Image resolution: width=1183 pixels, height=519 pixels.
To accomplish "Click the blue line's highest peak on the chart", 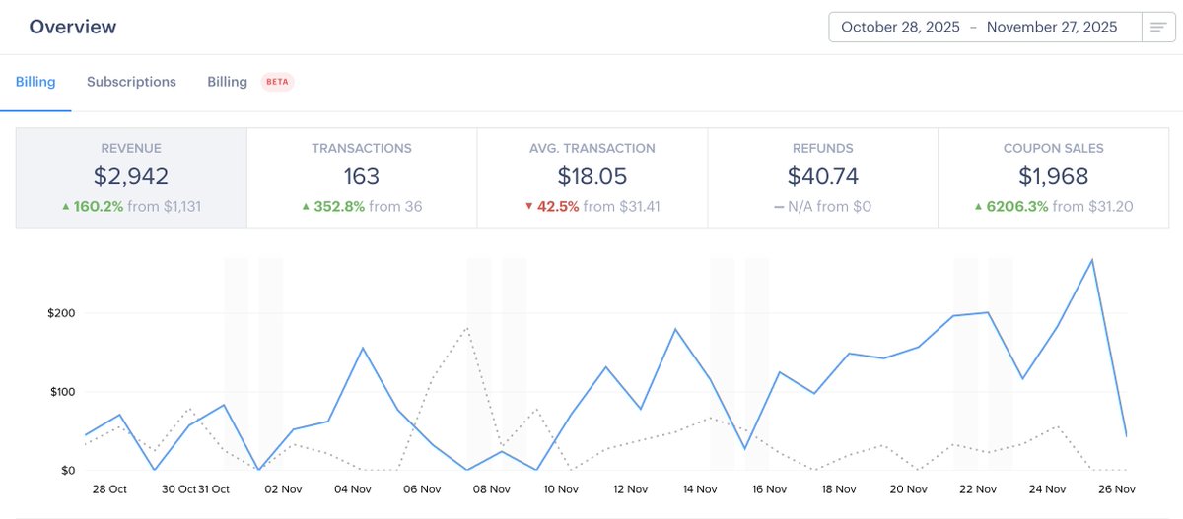I will (1091, 260).
